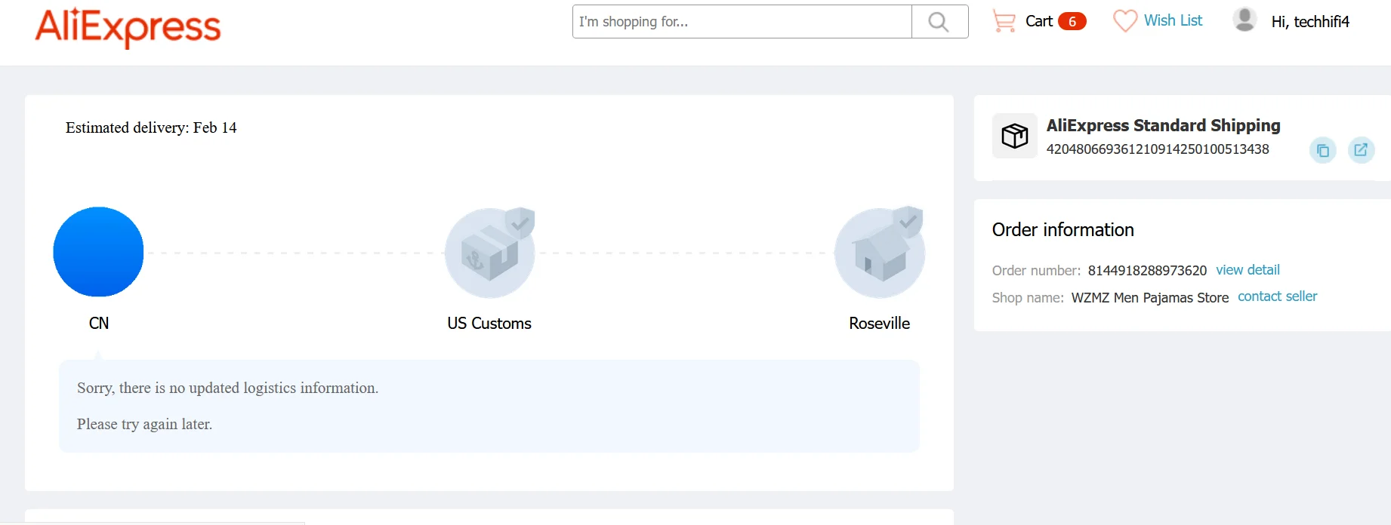Click the "AliExpress Standard Shipping" heading
1391x525 pixels.
click(x=1163, y=125)
